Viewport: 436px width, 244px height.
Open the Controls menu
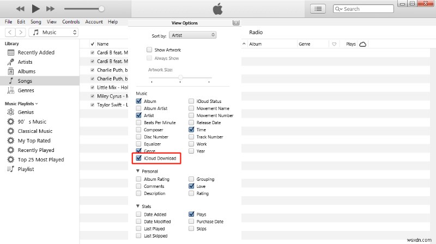point(71,22)
